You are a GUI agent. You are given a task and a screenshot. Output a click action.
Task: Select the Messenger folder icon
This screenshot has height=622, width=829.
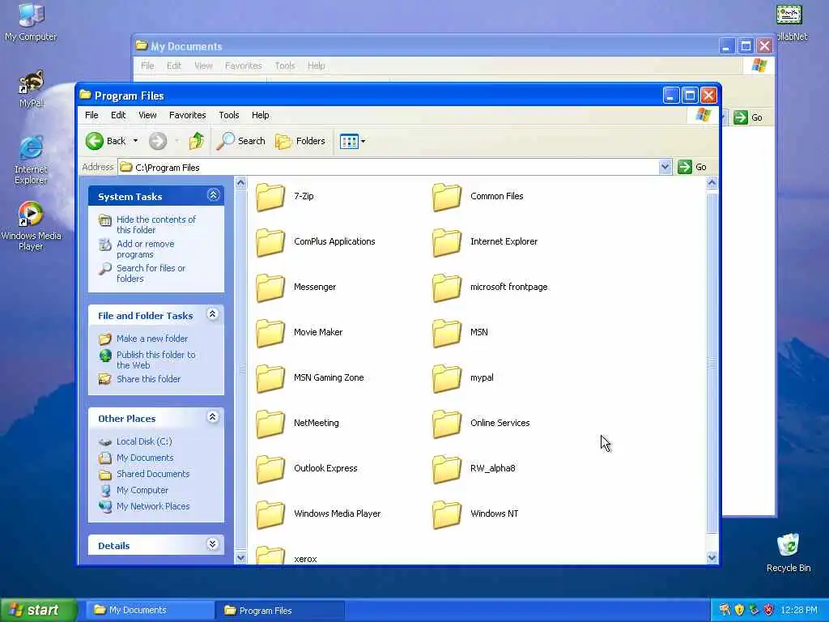270,288
